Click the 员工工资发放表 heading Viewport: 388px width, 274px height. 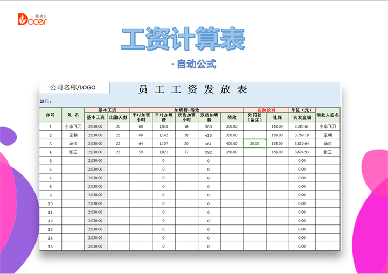pos(192,89)
